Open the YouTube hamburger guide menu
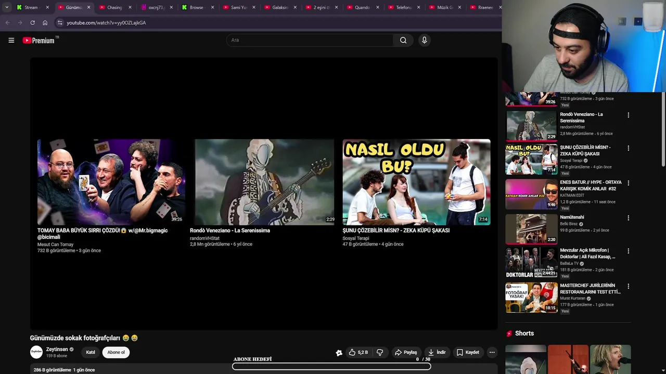The height and width of the screenshot is (374, 666). [11, 40]
